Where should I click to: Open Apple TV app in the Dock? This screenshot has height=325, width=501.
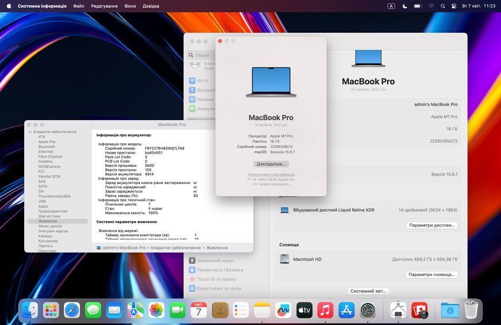tap(304, 310)
